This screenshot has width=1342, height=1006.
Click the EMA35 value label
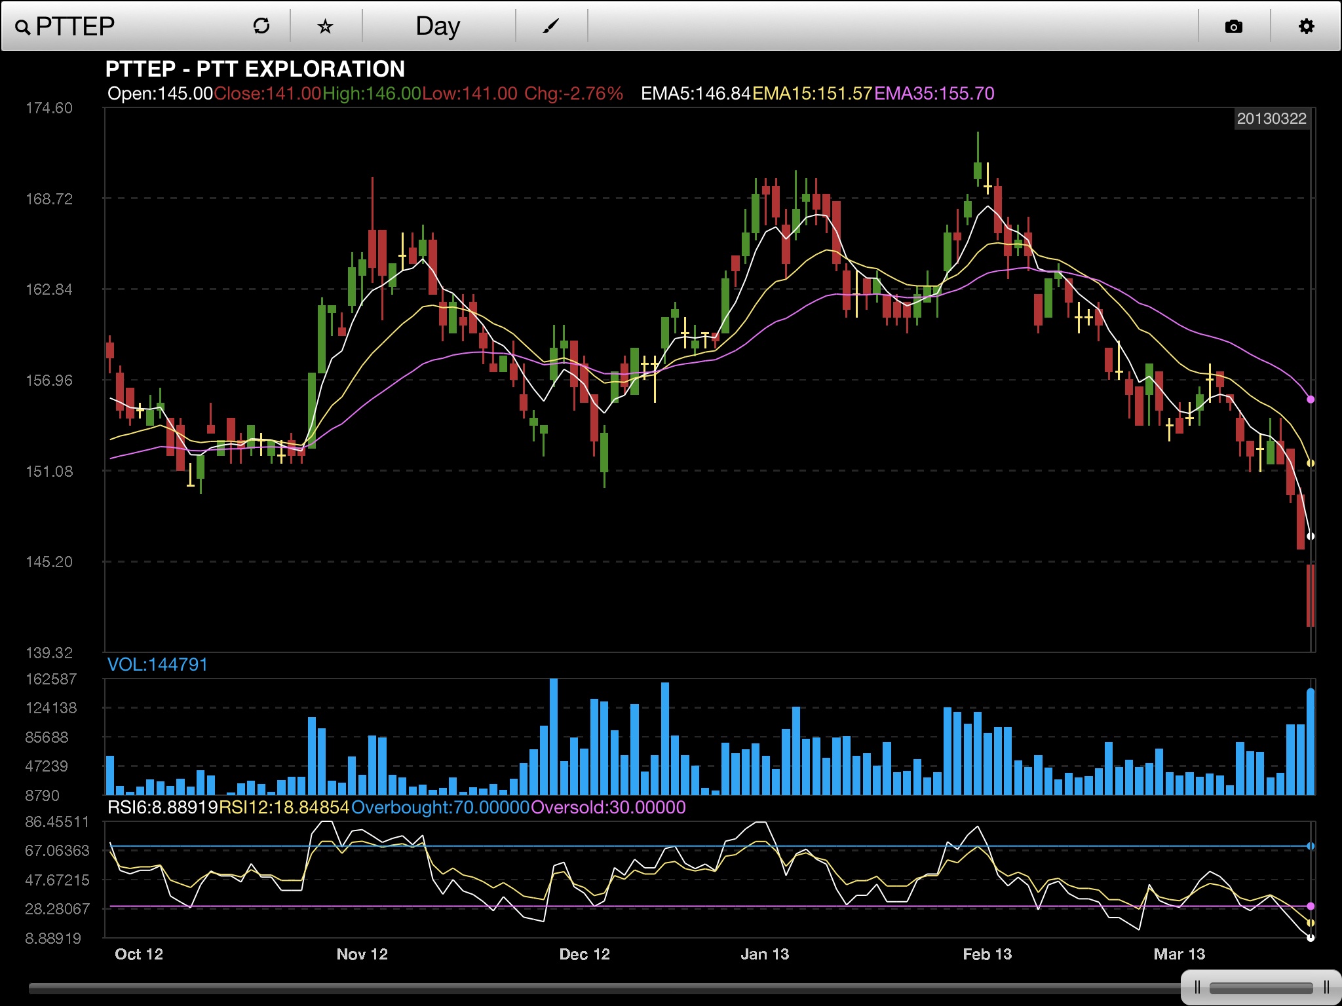pos(934,94)
